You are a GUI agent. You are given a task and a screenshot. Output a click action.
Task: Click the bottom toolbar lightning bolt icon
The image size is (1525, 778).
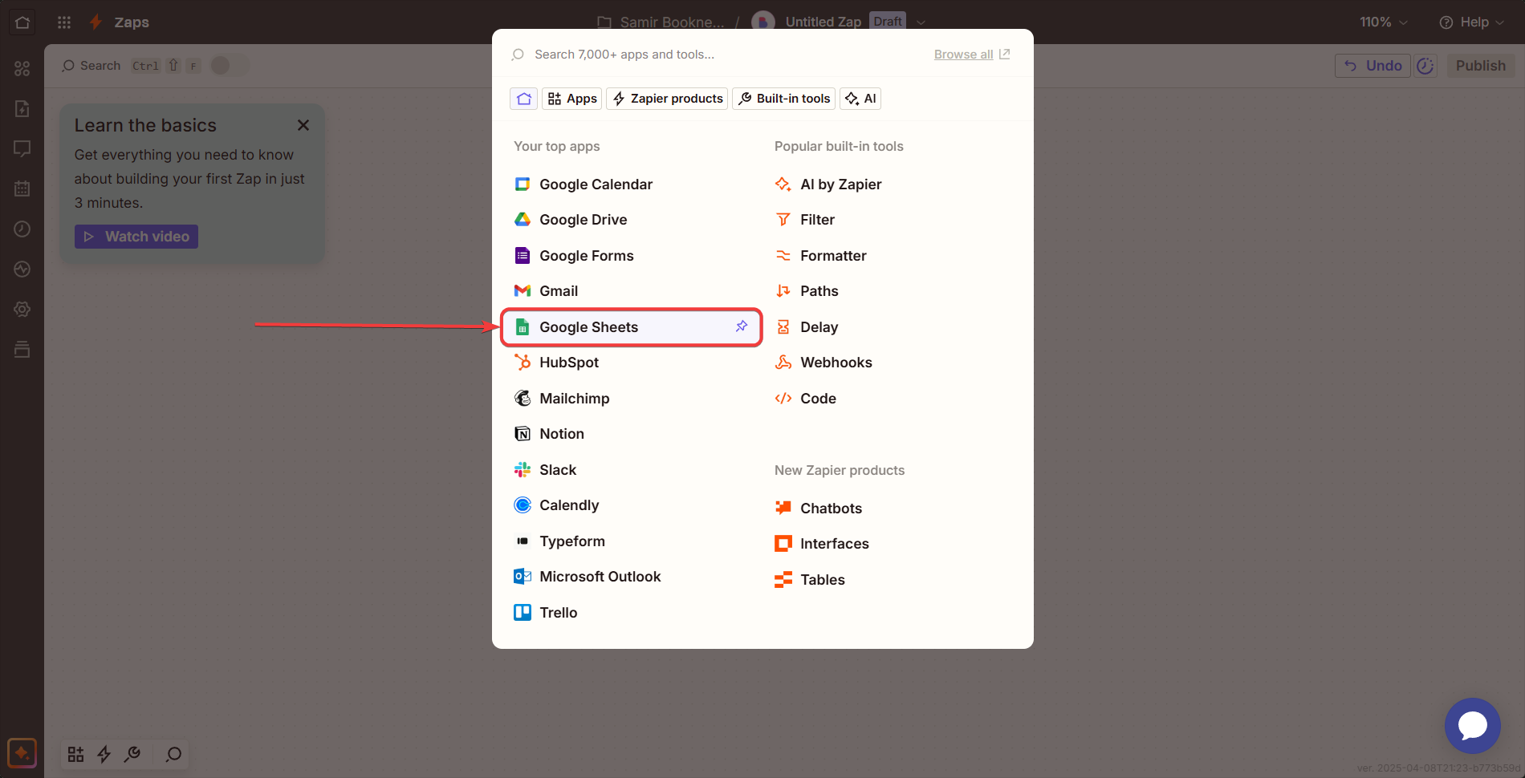coord(104,754)
